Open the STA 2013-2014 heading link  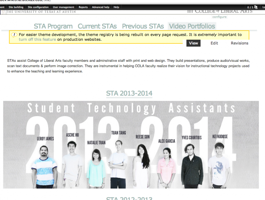[129, 93]
